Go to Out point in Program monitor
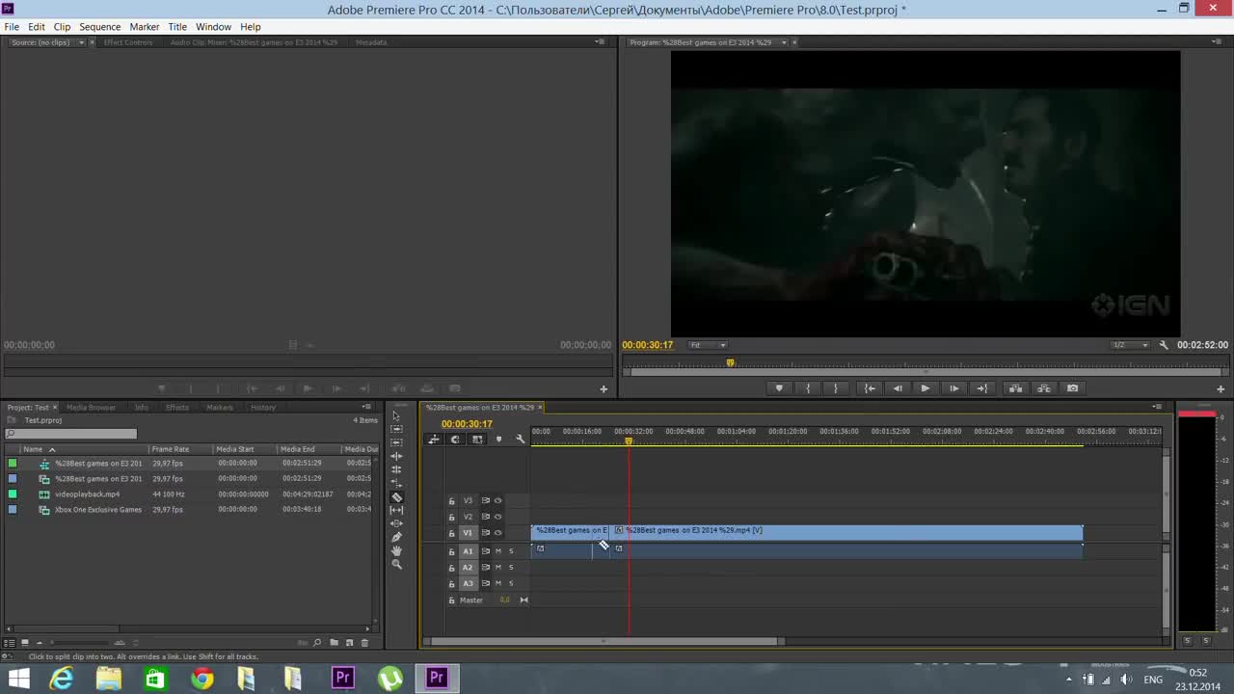Image resolution: width=1234 pixels, height=694 pixels. click(982, 388)
